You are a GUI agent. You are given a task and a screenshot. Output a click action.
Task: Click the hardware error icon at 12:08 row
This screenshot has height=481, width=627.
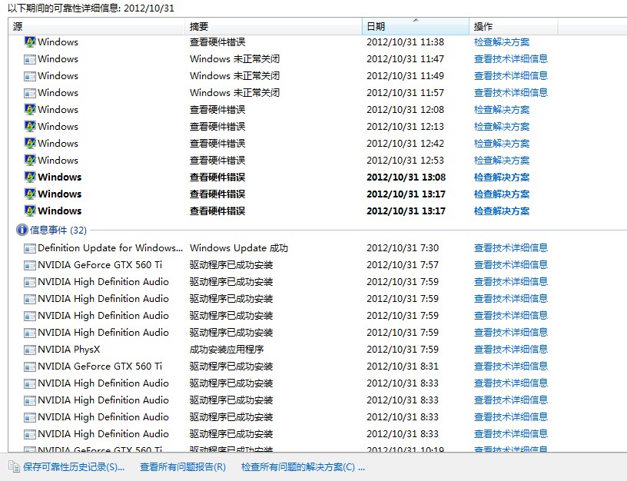pyautogui.click(x=30, y=110)
